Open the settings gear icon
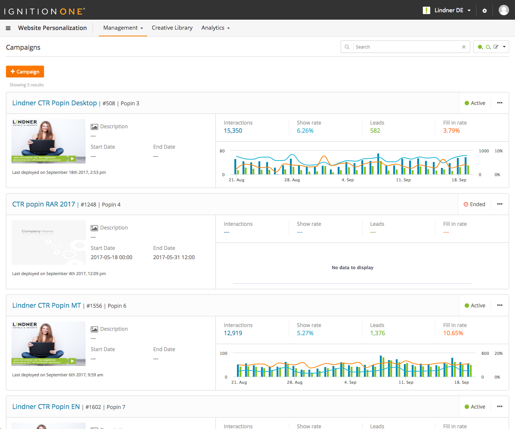This screenshot has height=429, width=515. point(484,10)
